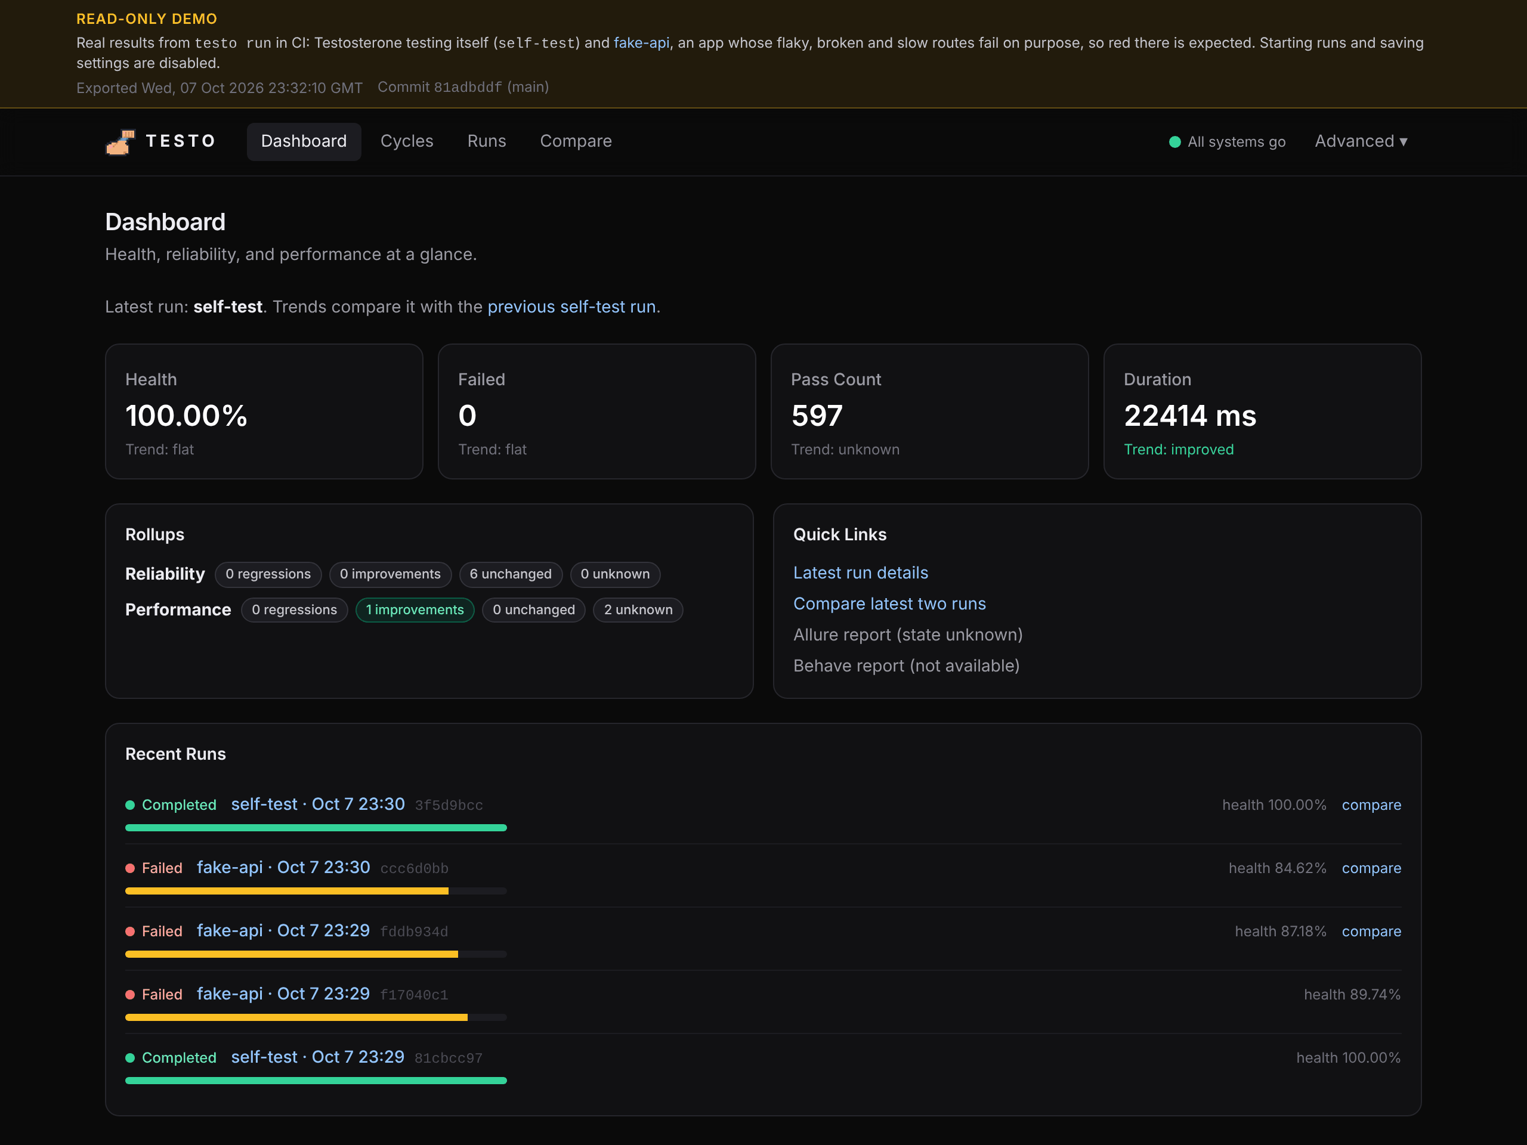Click the Reliability 0 improvements pill
The image size is (1527, 1145).
pos(390,574)
